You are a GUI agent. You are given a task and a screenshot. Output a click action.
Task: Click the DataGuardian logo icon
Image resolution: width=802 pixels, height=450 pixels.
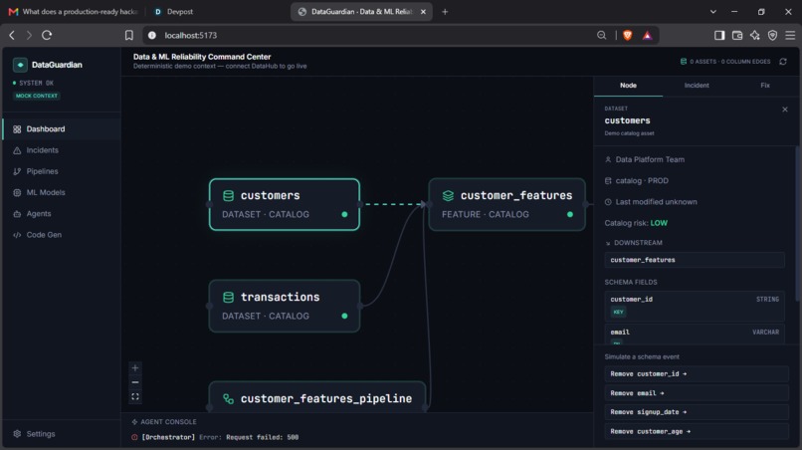point(20,65)
